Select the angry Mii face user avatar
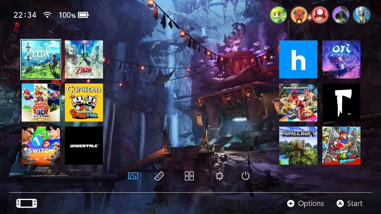Screen dimensions: 381x214 coord(299,15)
